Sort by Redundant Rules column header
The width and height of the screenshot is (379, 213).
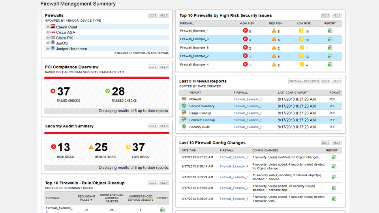pyautogui.click(x=86, y=198)
